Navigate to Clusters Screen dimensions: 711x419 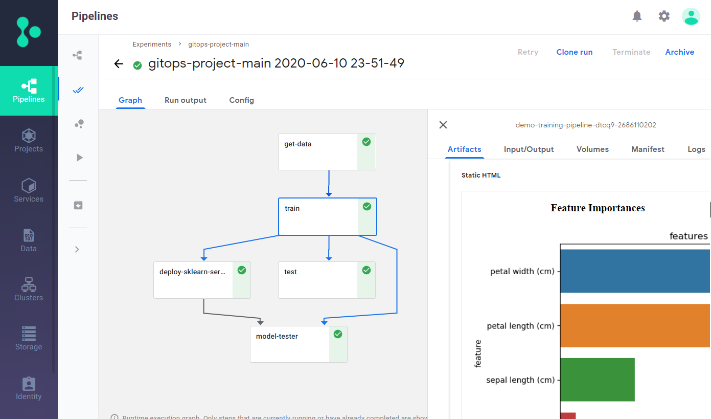tap(29, 290)
